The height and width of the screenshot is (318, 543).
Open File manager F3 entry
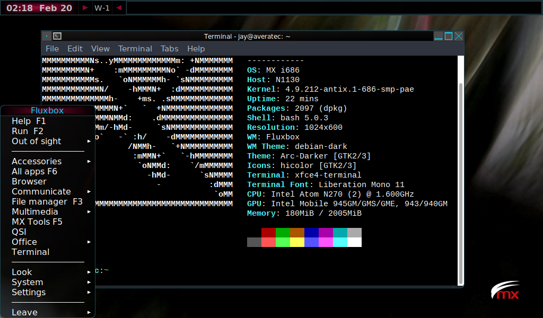click(x=48, y=201)
